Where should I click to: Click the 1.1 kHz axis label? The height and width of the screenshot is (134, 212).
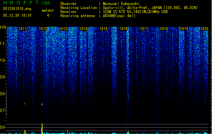pyautogui.click(x=3, y=44)
